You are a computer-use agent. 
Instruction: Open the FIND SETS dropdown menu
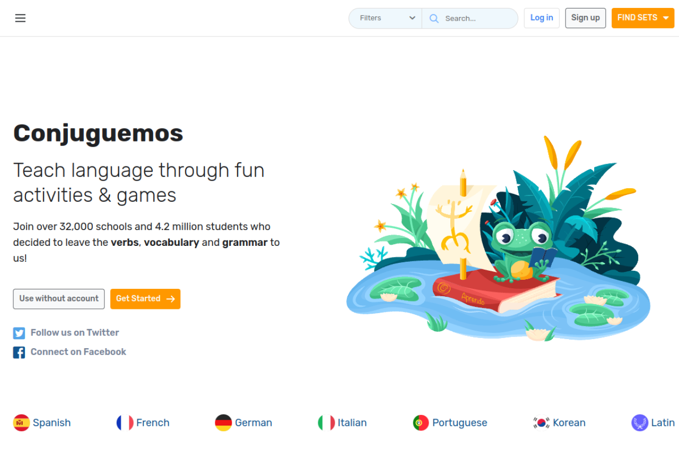[643, 18]
